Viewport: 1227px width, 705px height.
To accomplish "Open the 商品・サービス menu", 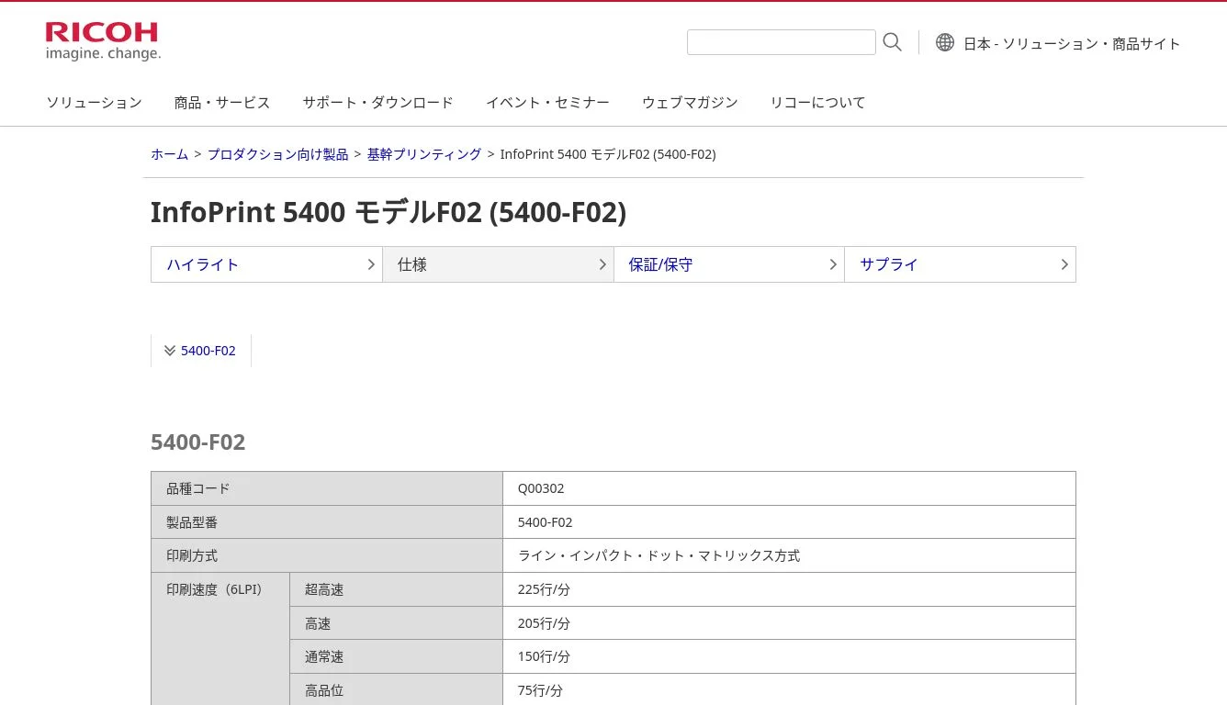I will pos(222,103).
